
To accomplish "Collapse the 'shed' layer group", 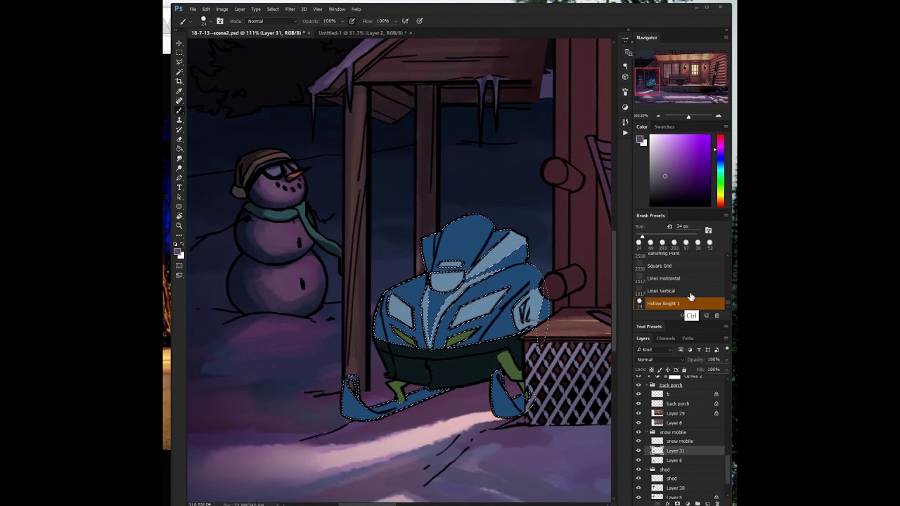I will [x=646, y=469].
